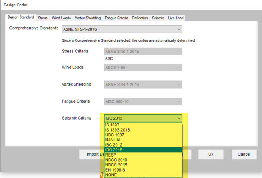
Task: Open the Live Load tab
Action: click(x=176, y=18)
